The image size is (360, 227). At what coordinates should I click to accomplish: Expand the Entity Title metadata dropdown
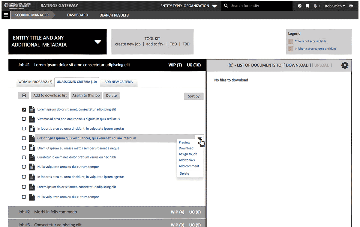[98, 42]
